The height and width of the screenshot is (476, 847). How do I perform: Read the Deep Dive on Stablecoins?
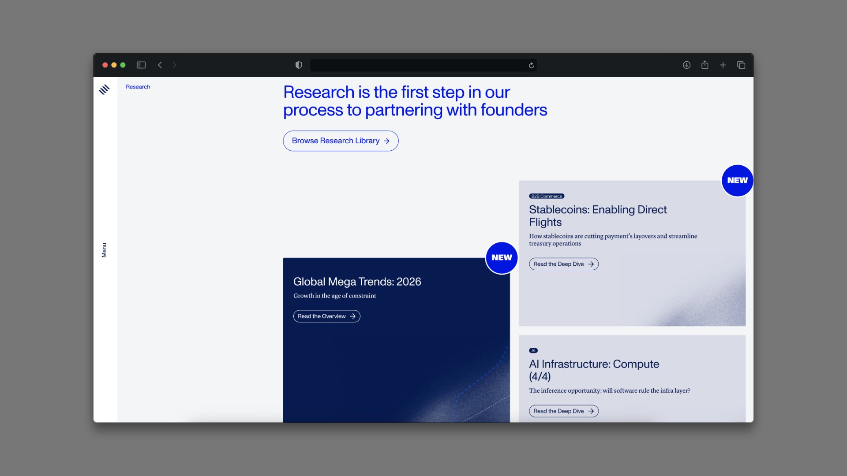coord(564,264)
